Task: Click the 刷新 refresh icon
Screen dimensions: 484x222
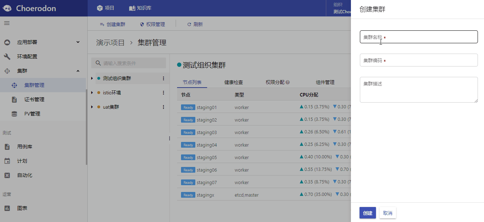Action: 189,24
